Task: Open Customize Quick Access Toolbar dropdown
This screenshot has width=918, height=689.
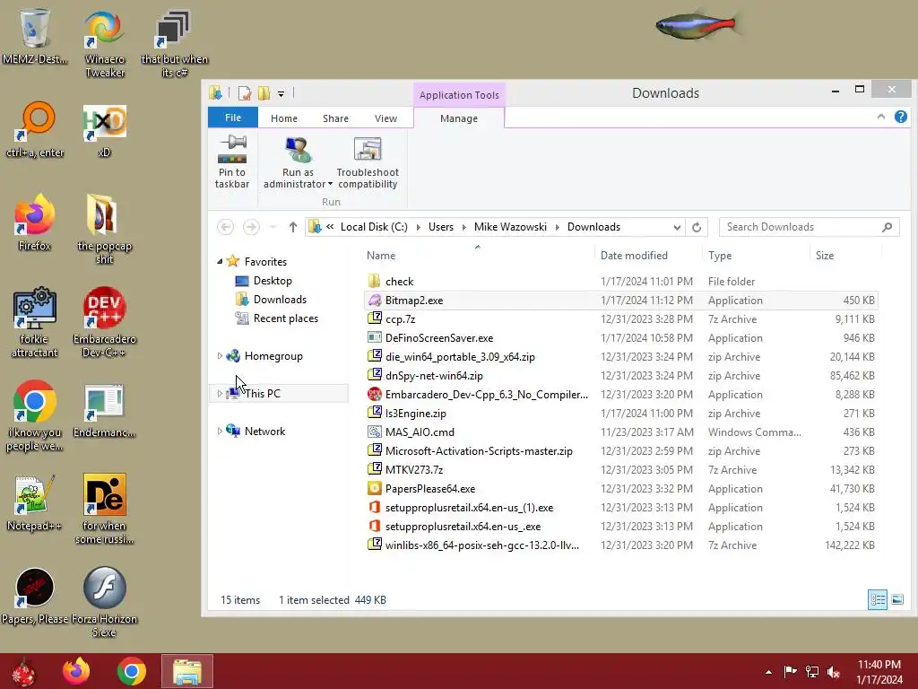Action: (x=281, y=93)
